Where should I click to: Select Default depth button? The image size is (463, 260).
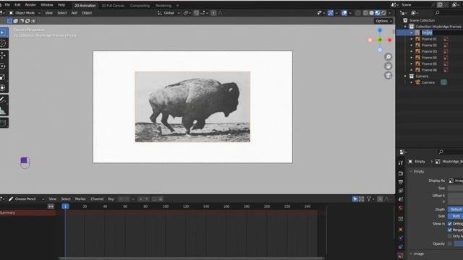point(456,209)
